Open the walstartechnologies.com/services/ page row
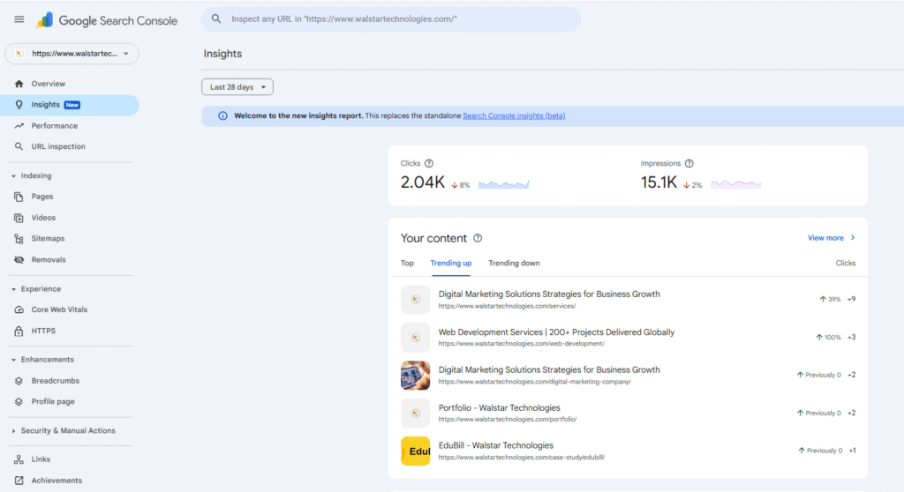This screenshot has width=904, height=492. point(629,300)
